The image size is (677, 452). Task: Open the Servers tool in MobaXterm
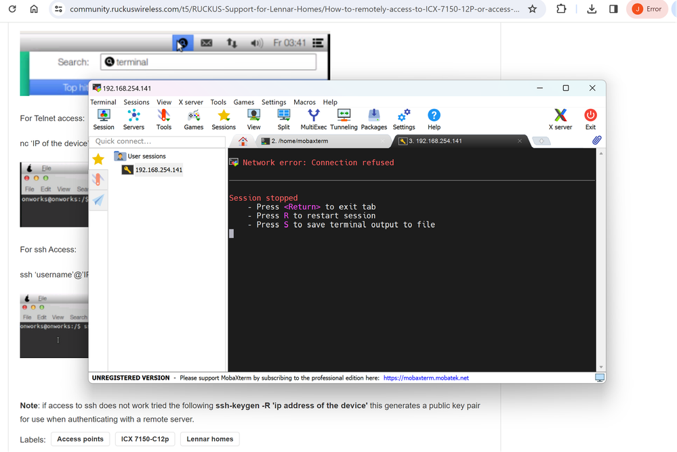(x=134, y=119)
